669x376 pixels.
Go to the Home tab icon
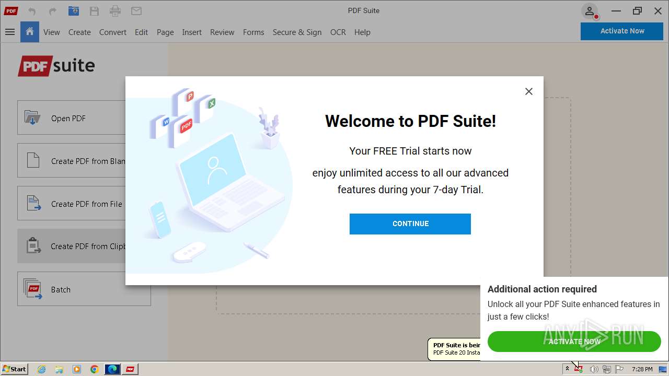pyautogui.click(x=30, y=32)
